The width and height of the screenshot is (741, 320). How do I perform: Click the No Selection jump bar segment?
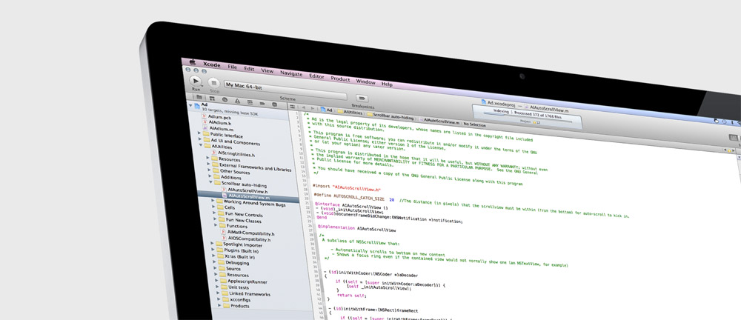pyautogui.click(x=474, y=124)
